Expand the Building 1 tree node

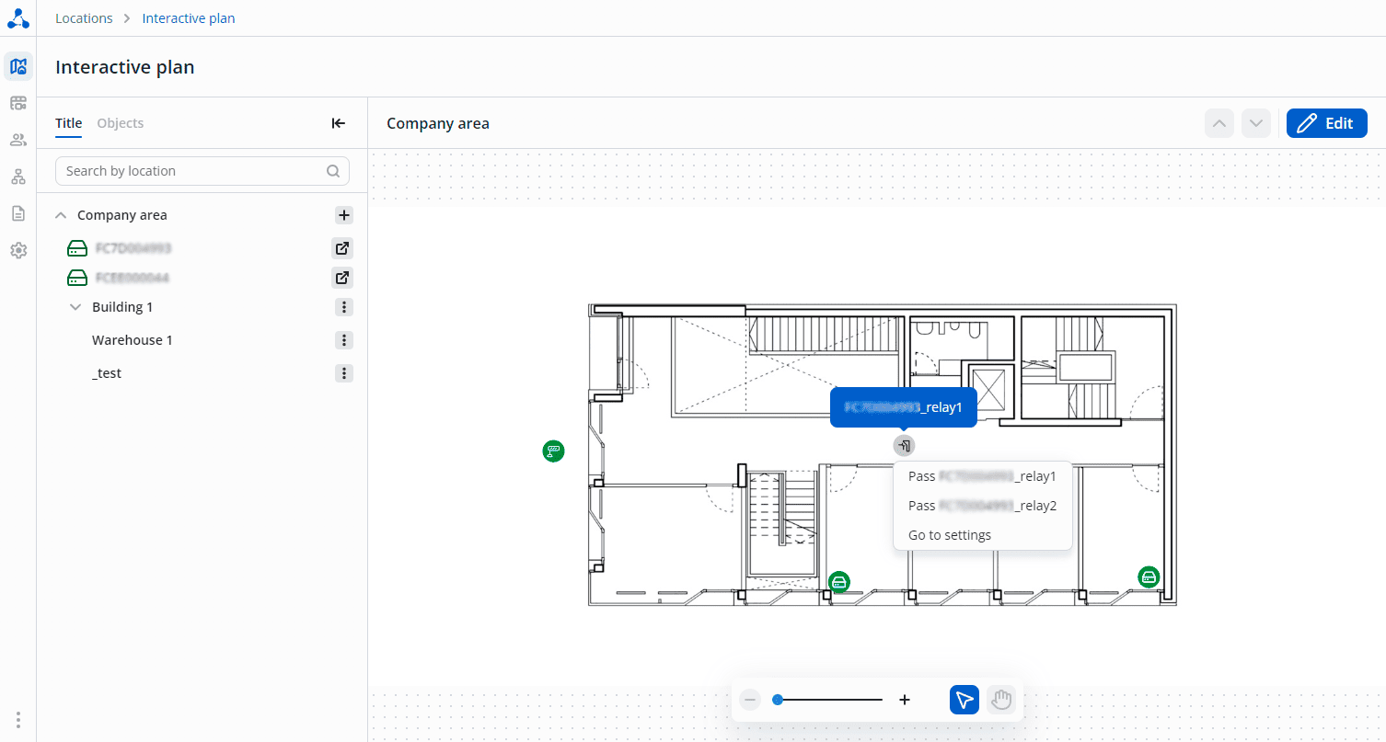click(x=75, y=307)
